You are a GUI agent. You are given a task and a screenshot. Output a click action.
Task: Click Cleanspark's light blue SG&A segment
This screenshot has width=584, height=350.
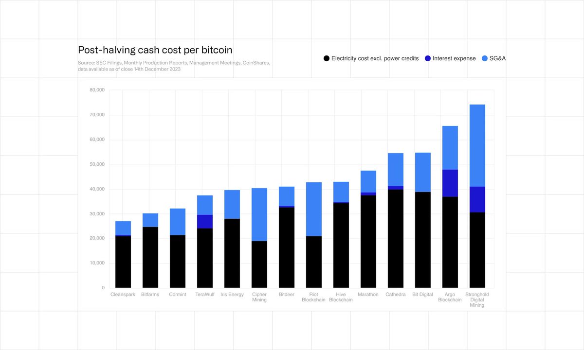pyautogui.click(x=123, y=228)
